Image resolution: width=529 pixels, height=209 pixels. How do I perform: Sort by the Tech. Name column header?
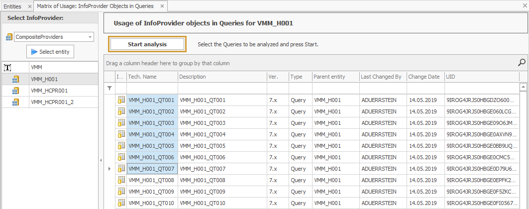[x=152, y=77]
